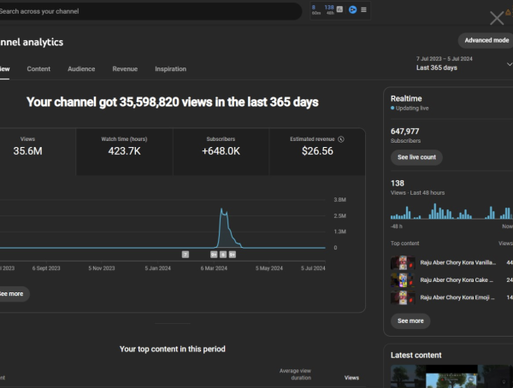Open the Inspiration tab

tap(170, 69)
